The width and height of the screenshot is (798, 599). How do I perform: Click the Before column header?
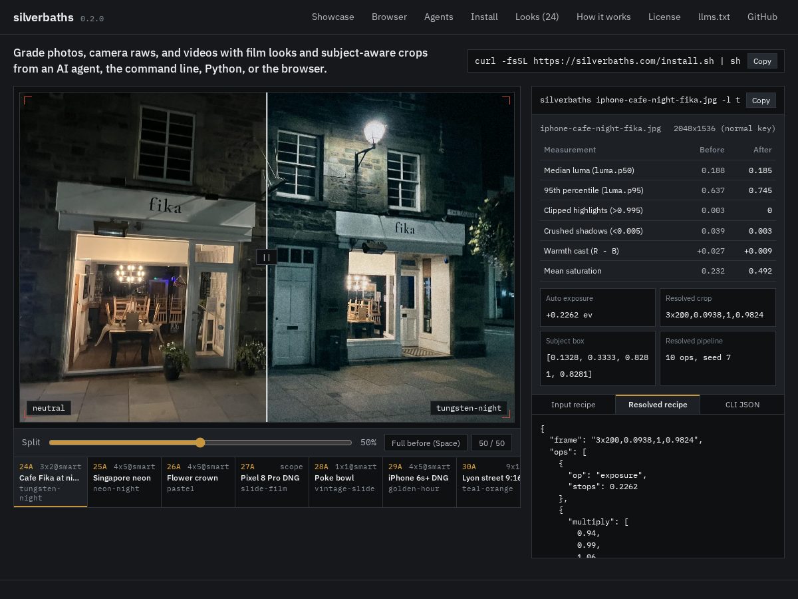coord(712,150)
